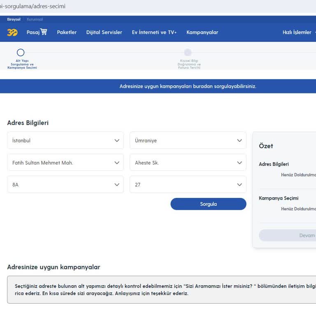Viewport: 316px width, 316px height.
Task: Open the 8A building number dropdown
Action: (x=65, y=185)
